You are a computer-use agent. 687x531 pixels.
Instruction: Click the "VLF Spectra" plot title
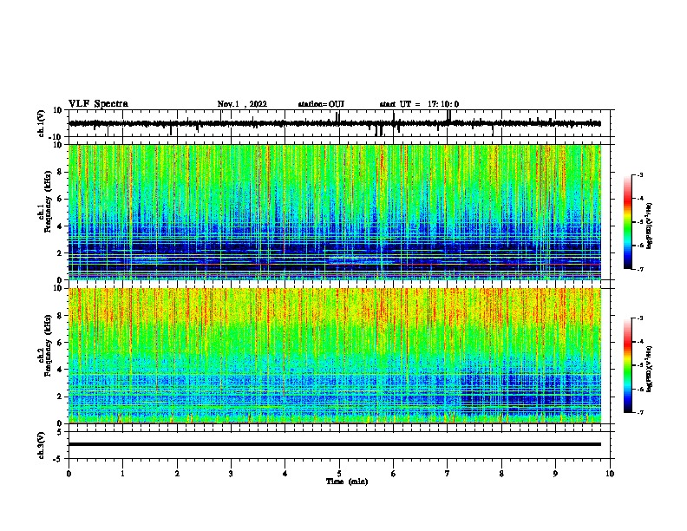pos(98,104)
